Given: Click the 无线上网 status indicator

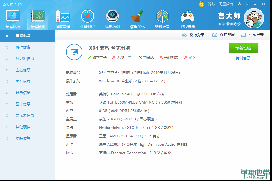Looking at the screenshot, I should pos(122,57).
